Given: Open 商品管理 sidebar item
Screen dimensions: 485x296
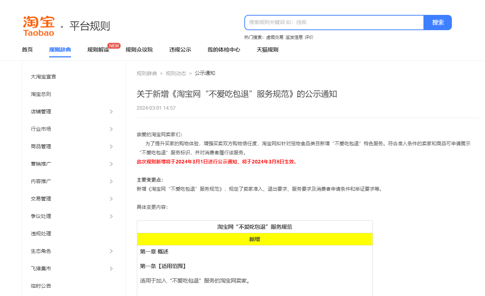Looking at the screenshot, I should tap(41, 146).
